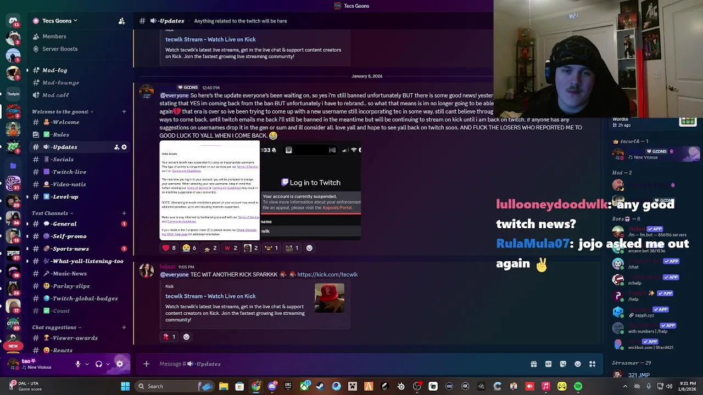
Task: Open the Sports-news channel
Action: point(80,249)
